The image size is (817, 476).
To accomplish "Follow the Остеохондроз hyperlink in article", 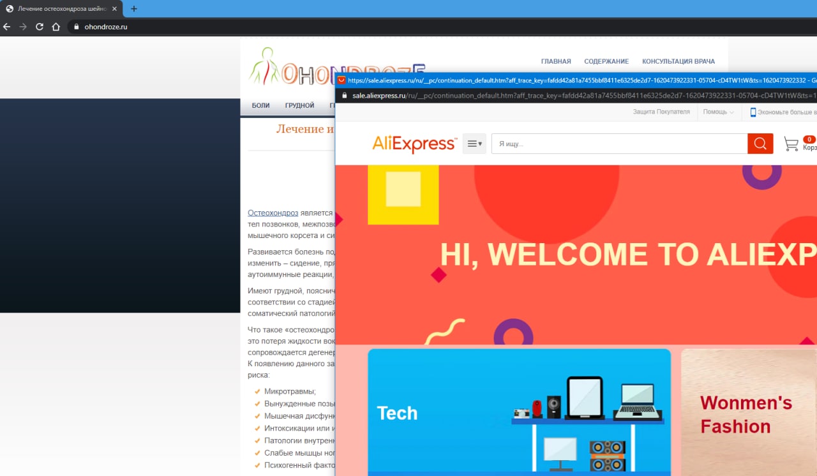I will tap(273, 212).
